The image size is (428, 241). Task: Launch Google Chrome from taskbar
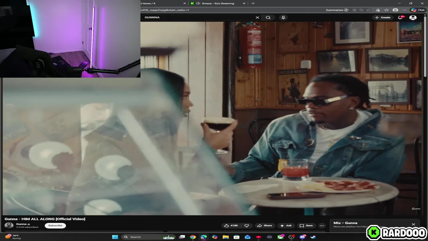(x=193, y=237)
